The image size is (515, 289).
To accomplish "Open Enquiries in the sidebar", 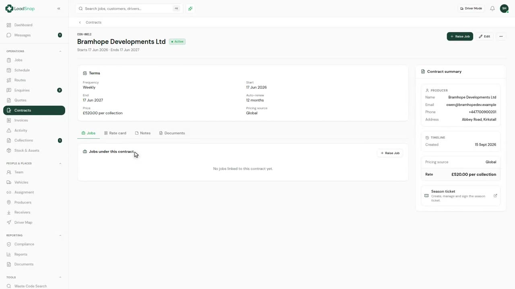I will [x=34, y=90].
